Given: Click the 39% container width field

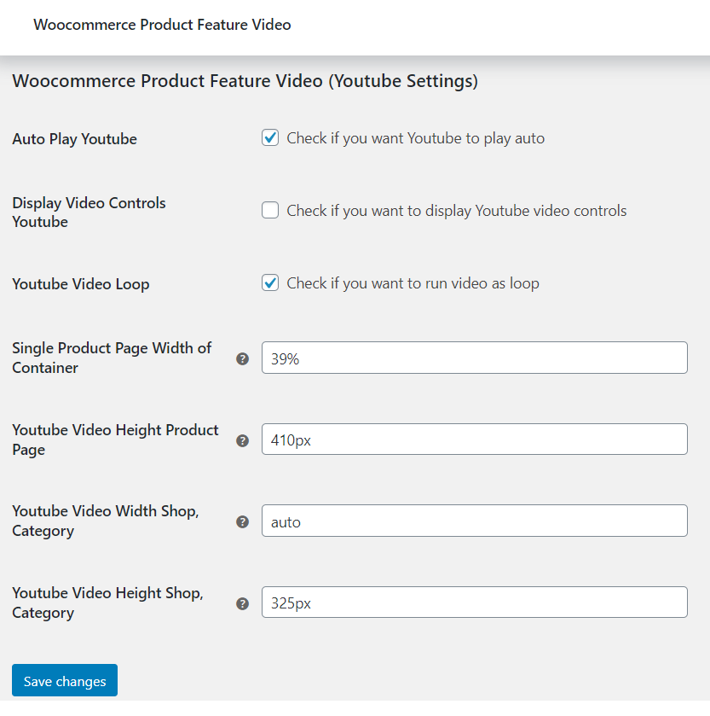Looking at the screenshot, I should pyautogui.click(x=474, y=358).
